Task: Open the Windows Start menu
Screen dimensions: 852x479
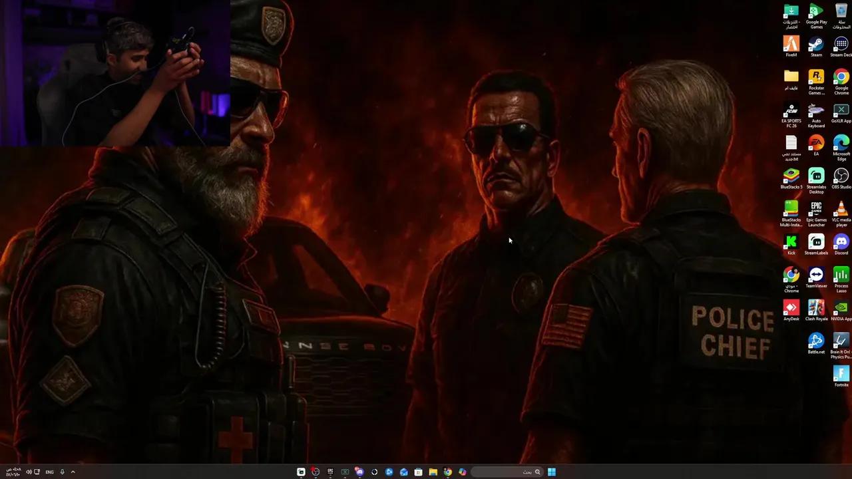Action: [x=552, y=472]
